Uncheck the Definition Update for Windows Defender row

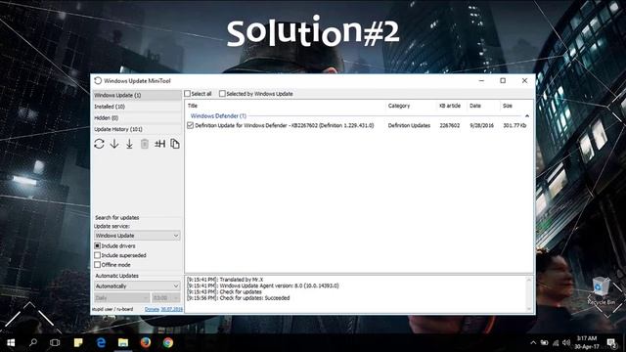click(x=191, y=125)
